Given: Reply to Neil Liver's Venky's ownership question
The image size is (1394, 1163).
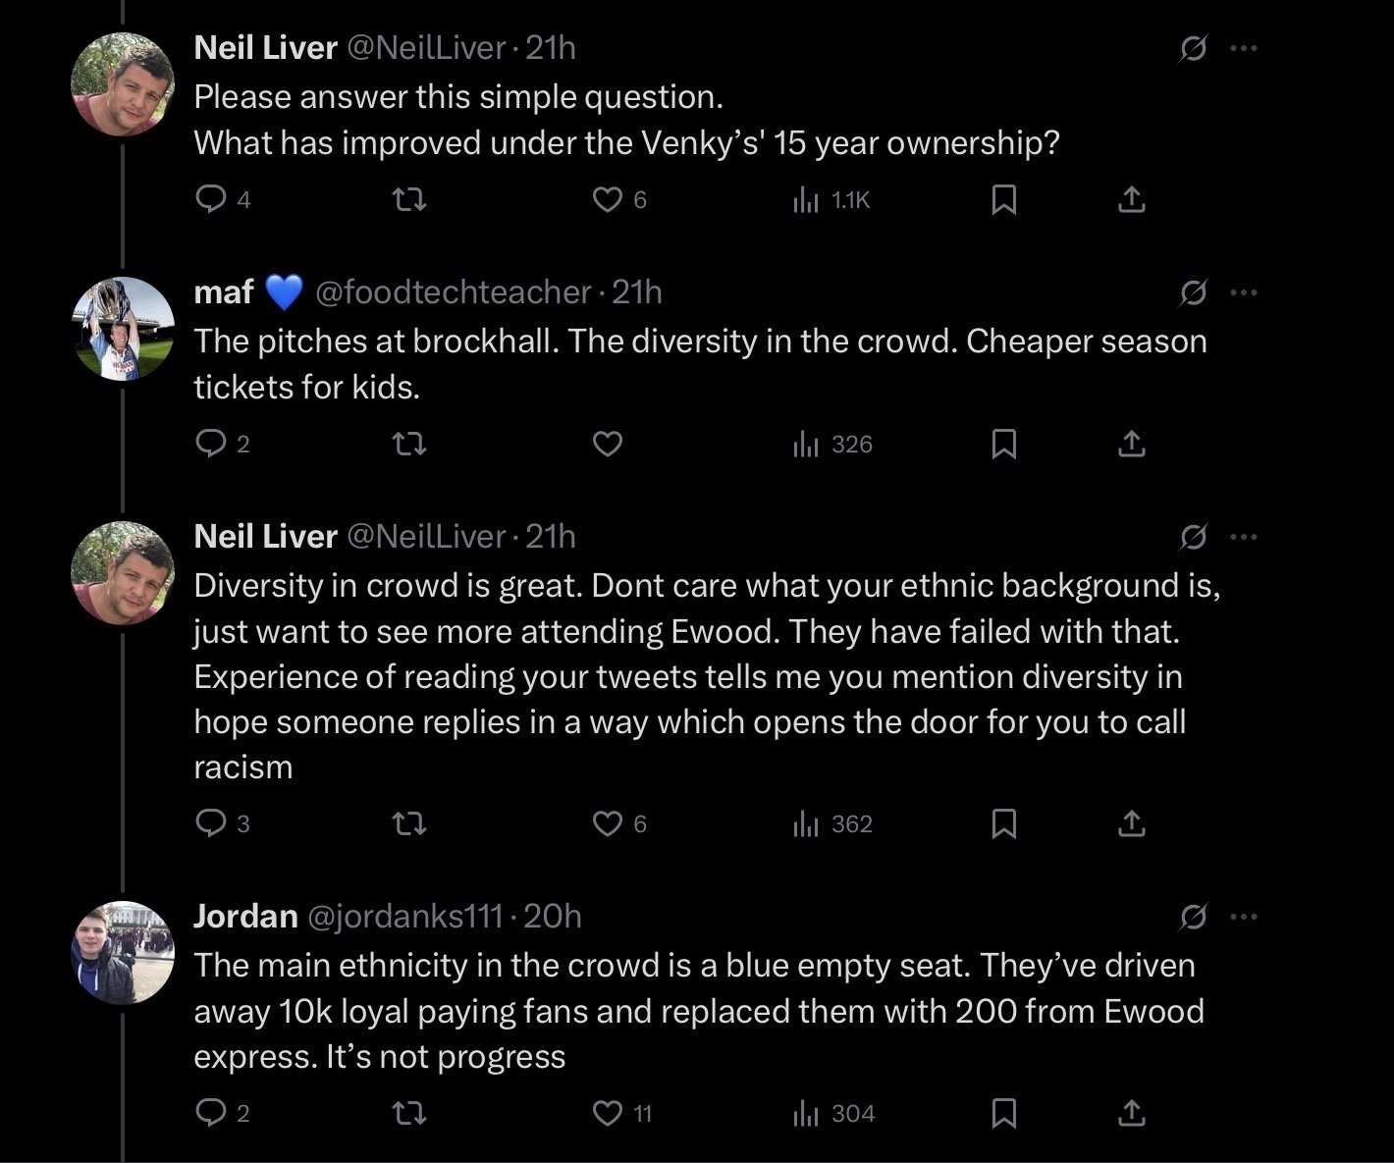Looking at the screenshot, I should tap(211, 200).
